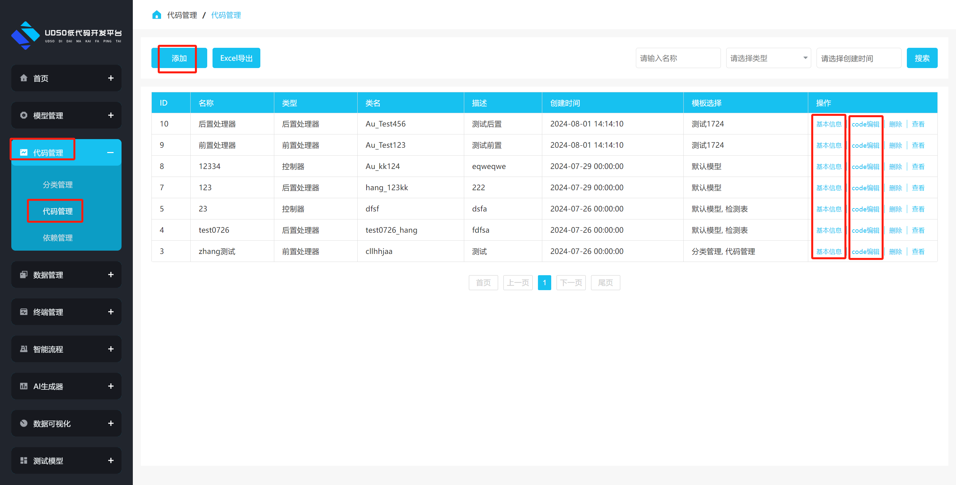Viewport: 956px width, 485px height.
Task: Expand the 模型管理 menu plus sign
Action: [111, 116]
